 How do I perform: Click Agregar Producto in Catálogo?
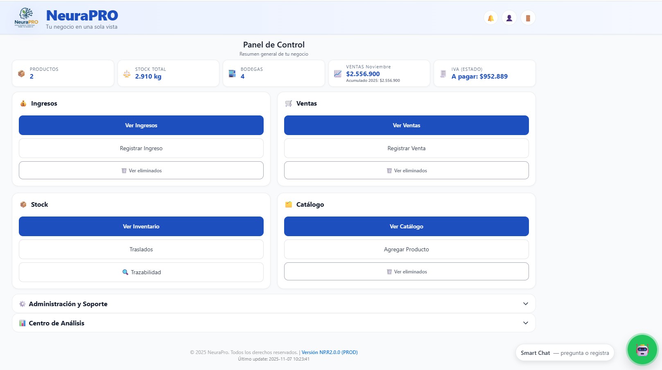click(x=406, y=249)
